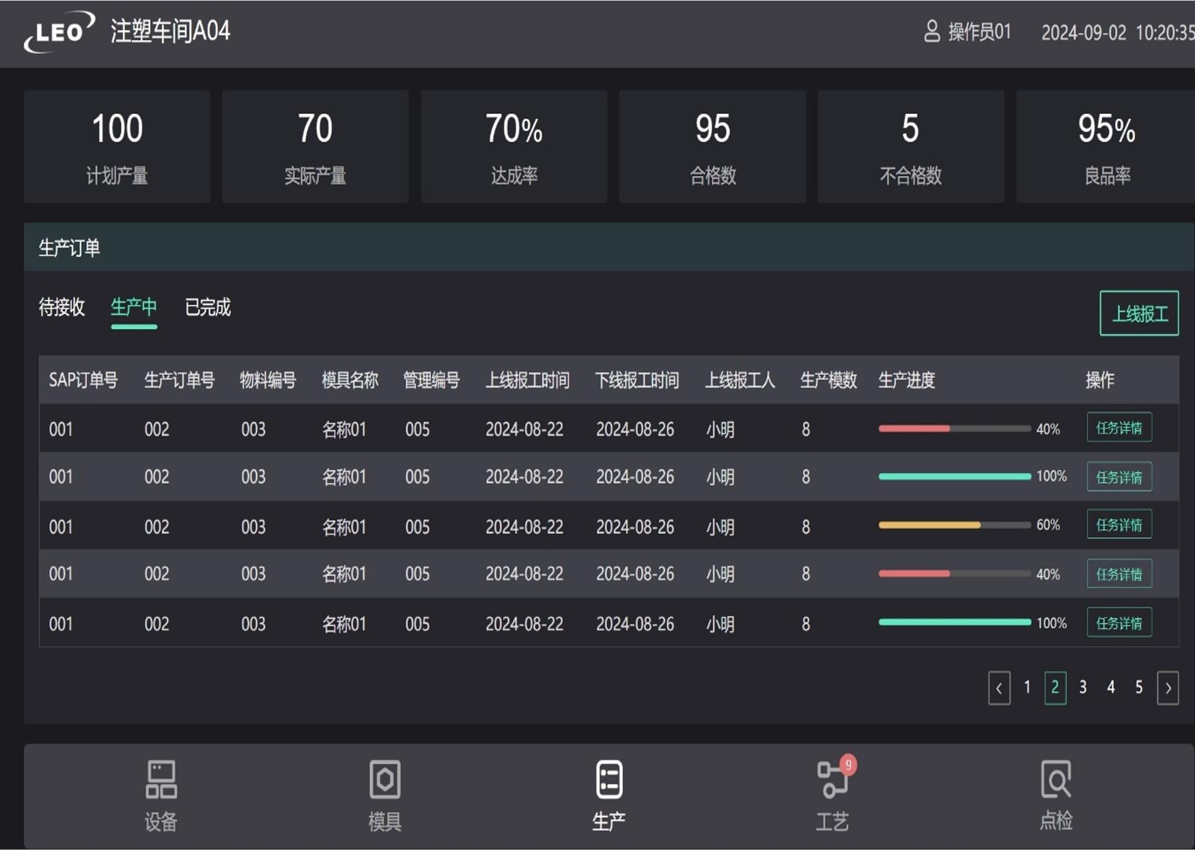The width and height of the screenshot is (1195, 850).
Task: Click the 生产进度 column header
Action: (906, 380)
